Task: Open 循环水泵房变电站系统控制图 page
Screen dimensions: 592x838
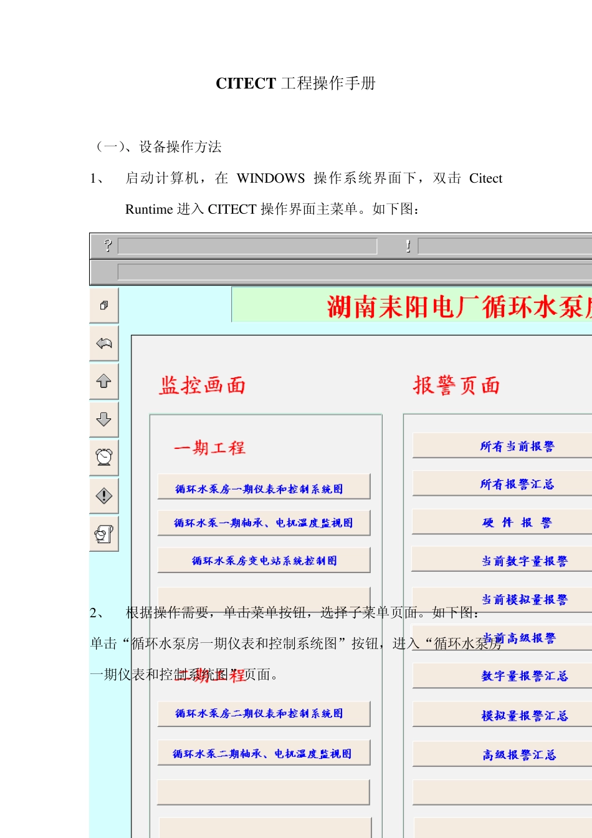Action: point(264,560)
